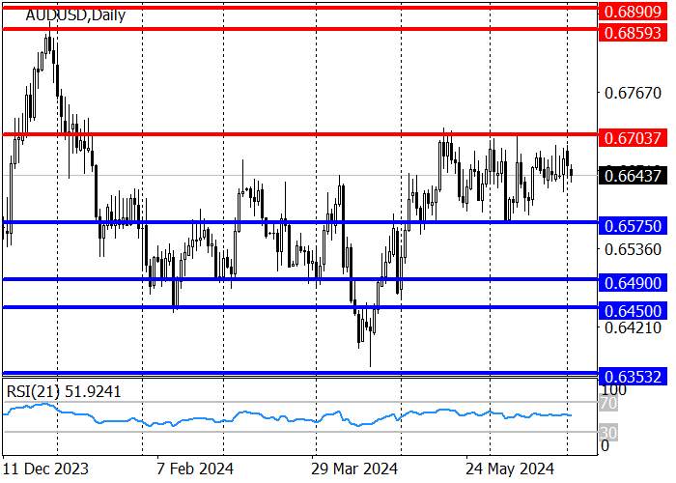
Task: Select the 0.65750 blue support label
Action: [x=633, y=226]
